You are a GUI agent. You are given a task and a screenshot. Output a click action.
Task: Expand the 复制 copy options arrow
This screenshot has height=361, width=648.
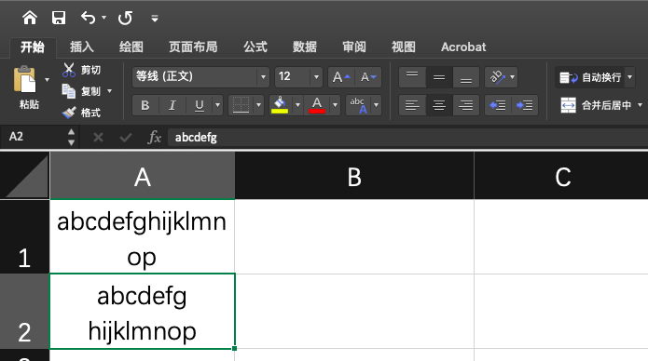click(x=109, y=91)
